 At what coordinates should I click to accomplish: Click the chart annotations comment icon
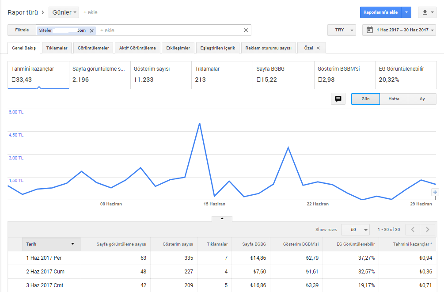click(338, 99)
